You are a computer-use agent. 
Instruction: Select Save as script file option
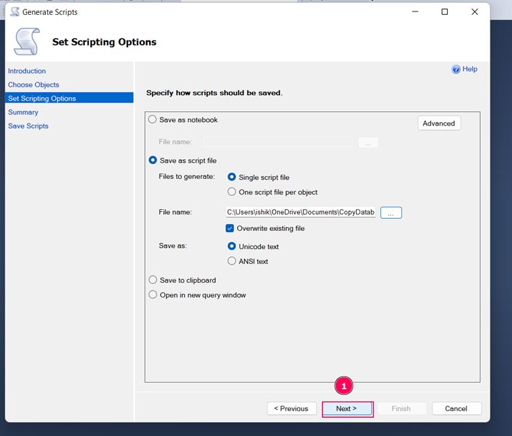click(x=152, y=161)
